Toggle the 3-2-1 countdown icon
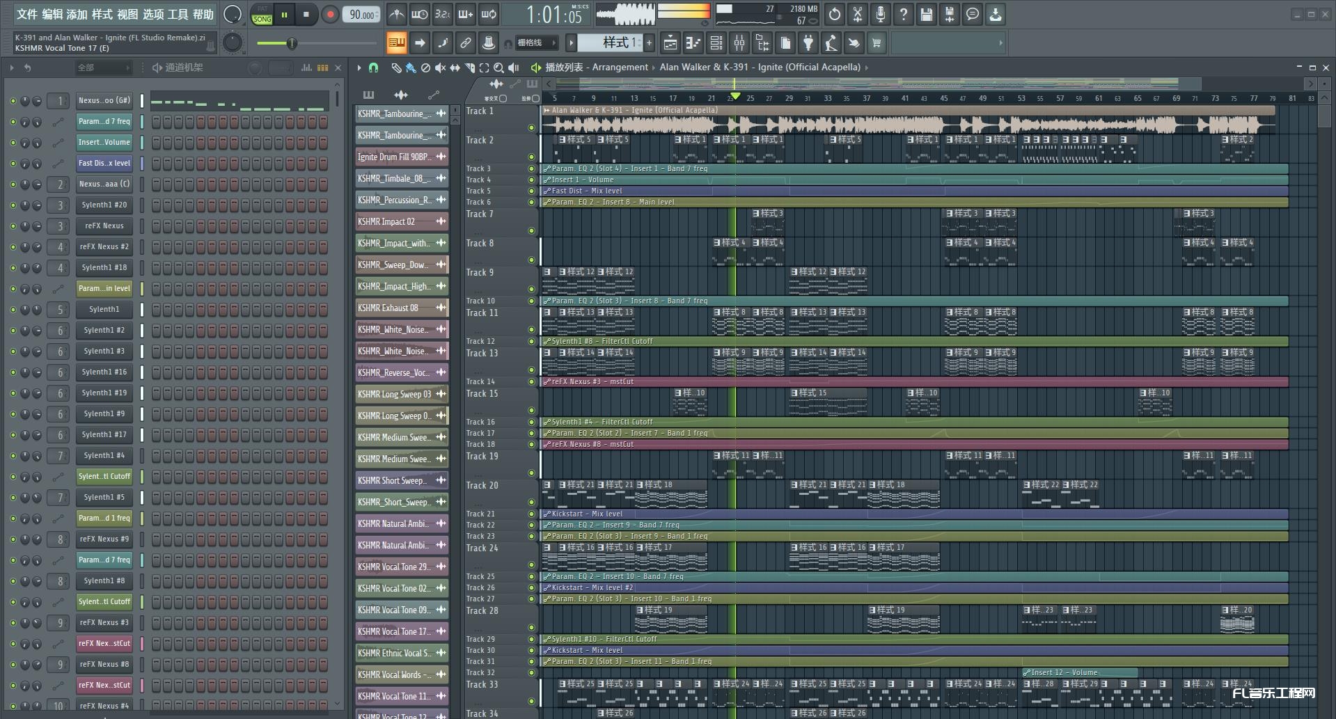This screenshot has height=719, width=1336. [442, 14]
